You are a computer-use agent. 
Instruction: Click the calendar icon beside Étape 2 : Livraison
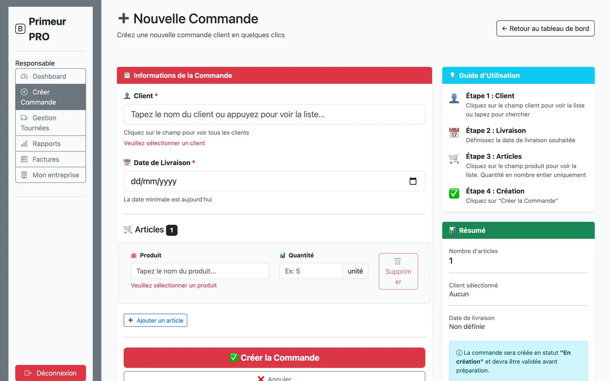pyautogui.click(x=454, y=133)
